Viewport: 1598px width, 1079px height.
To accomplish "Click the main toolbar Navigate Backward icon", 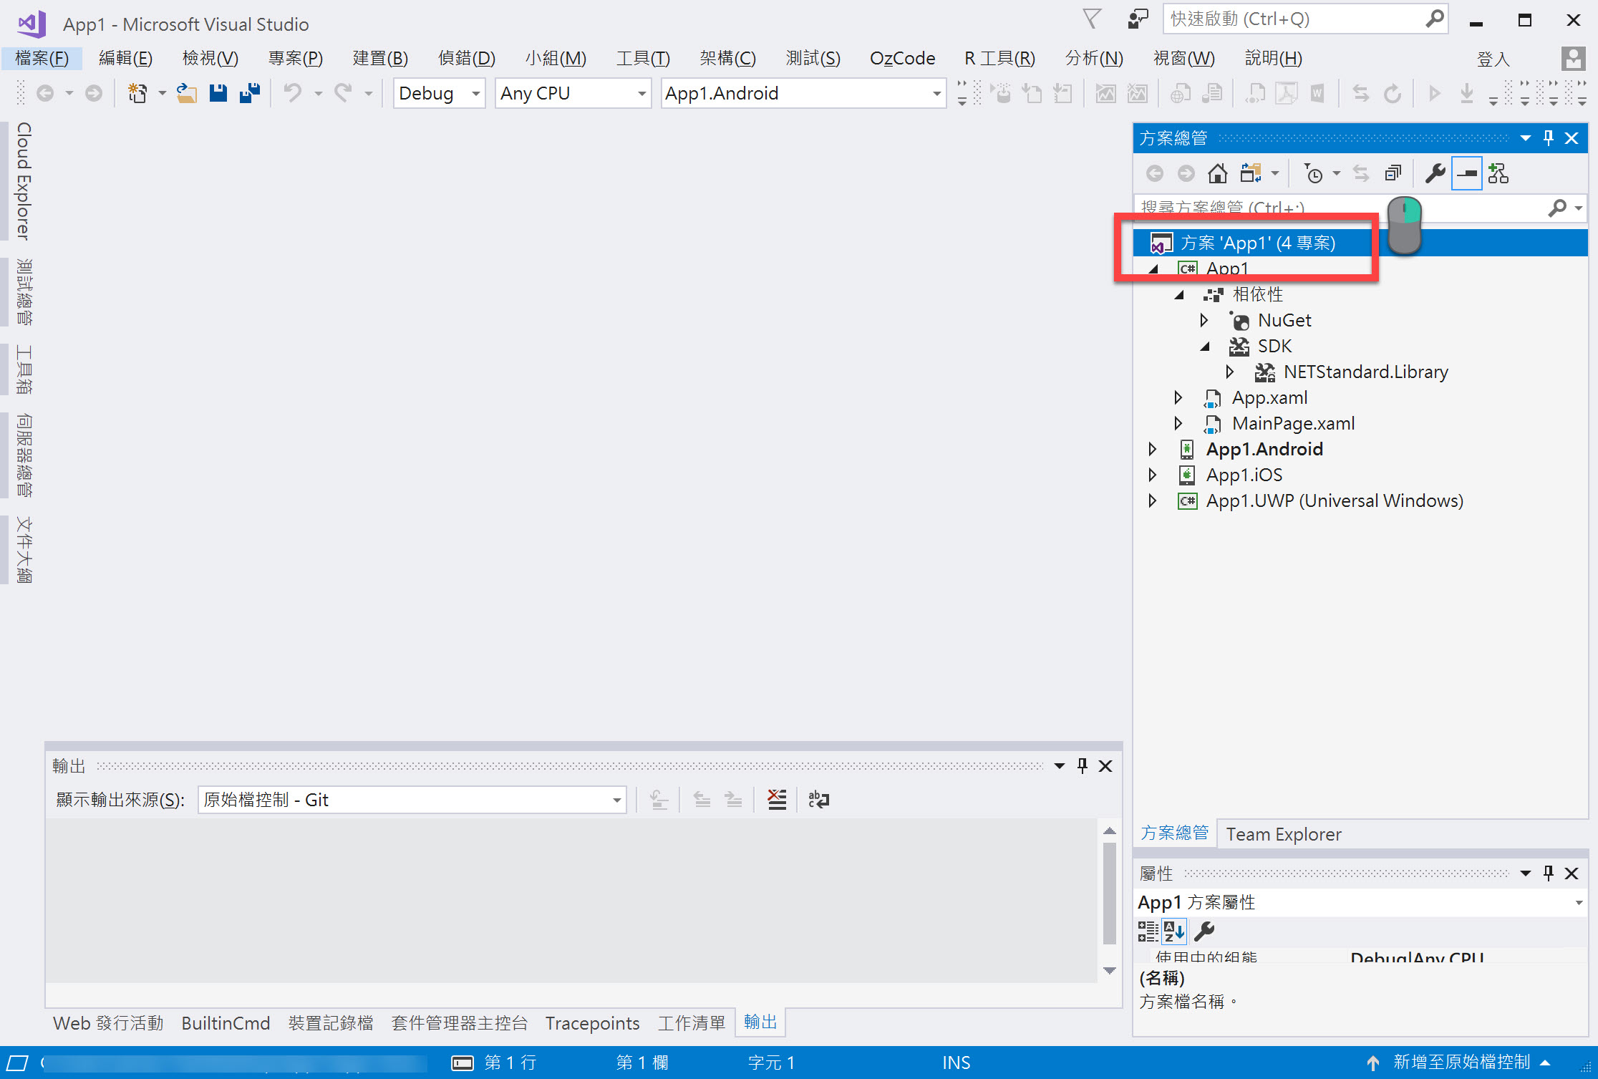I will [45, 93].
